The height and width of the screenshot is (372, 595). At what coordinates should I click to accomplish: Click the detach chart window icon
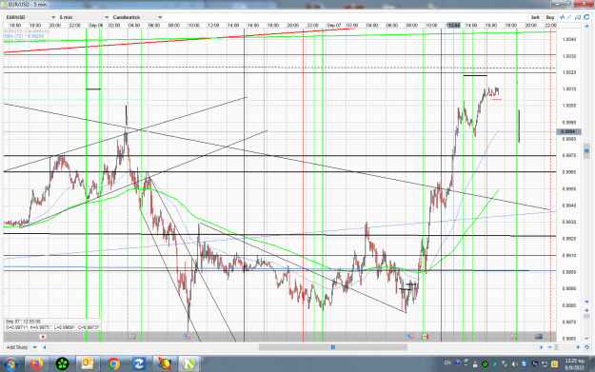point(586,17)
